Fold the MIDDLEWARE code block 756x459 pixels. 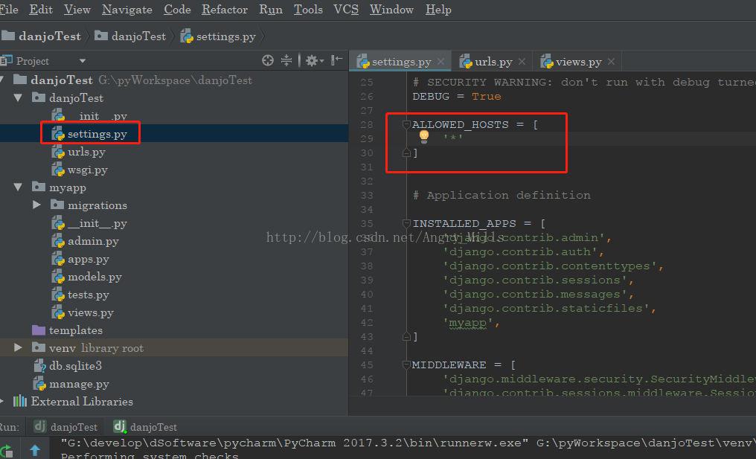pos(406,365)
